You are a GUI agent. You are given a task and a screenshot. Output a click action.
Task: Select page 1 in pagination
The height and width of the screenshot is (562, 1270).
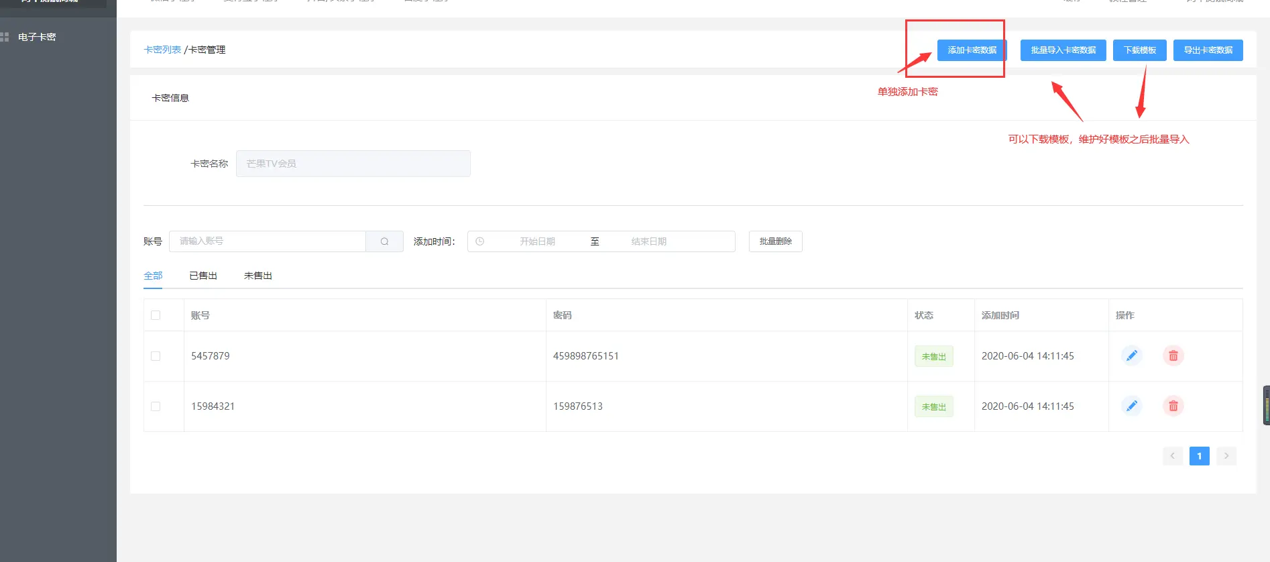click(x=1200, y=456)
